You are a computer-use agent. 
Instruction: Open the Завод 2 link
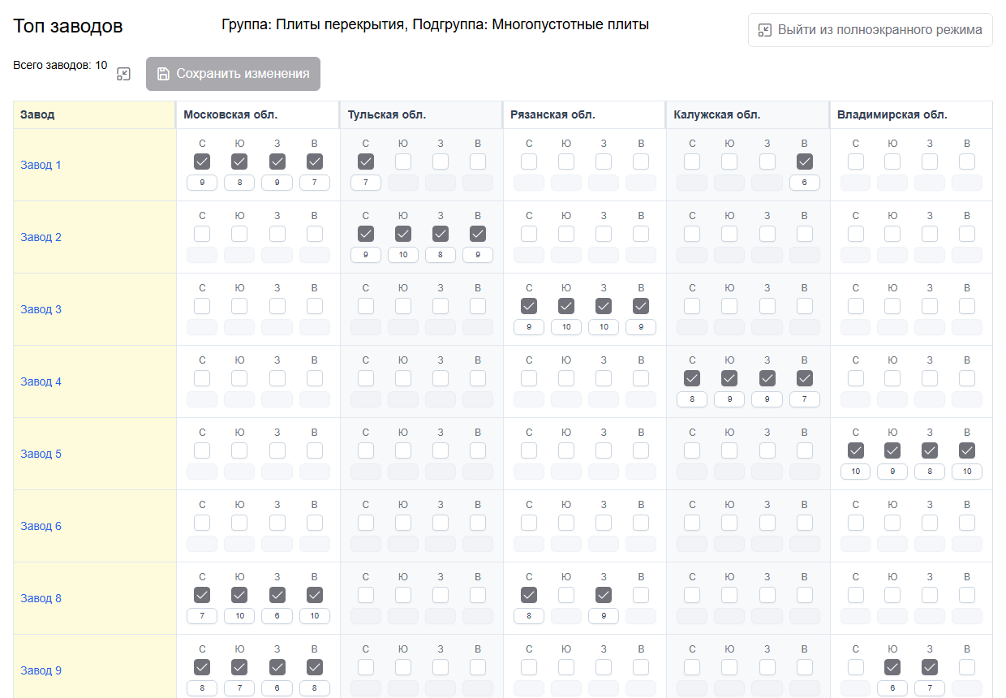point(41,237)
